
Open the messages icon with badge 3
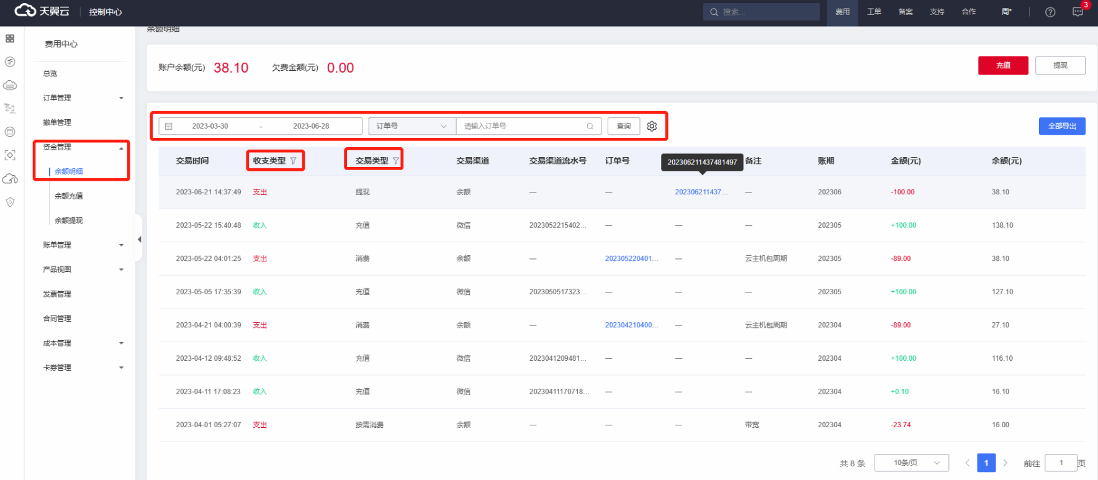pos(1078,12)
